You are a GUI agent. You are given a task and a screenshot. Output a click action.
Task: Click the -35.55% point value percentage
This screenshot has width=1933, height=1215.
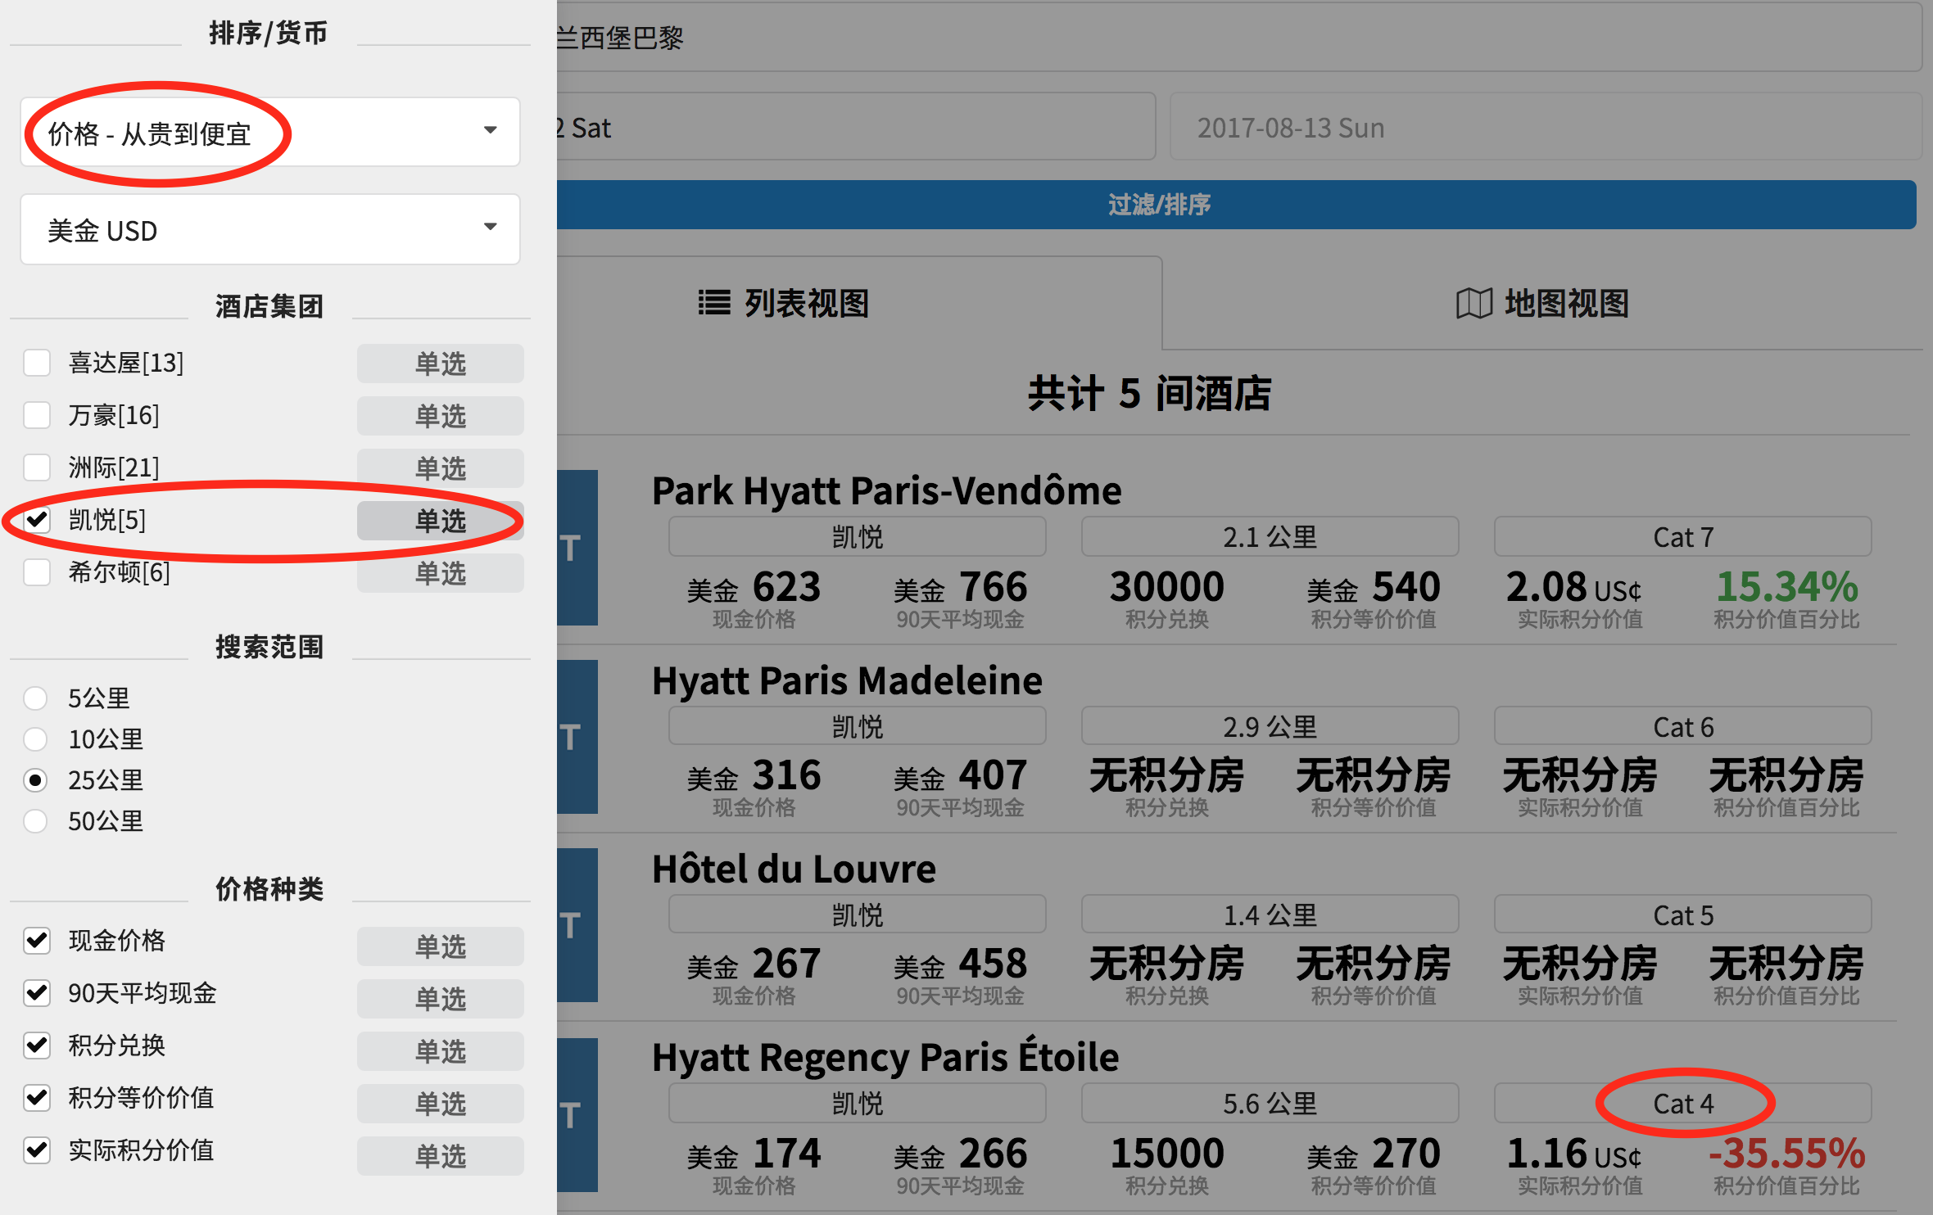tap(1787, 1154)
